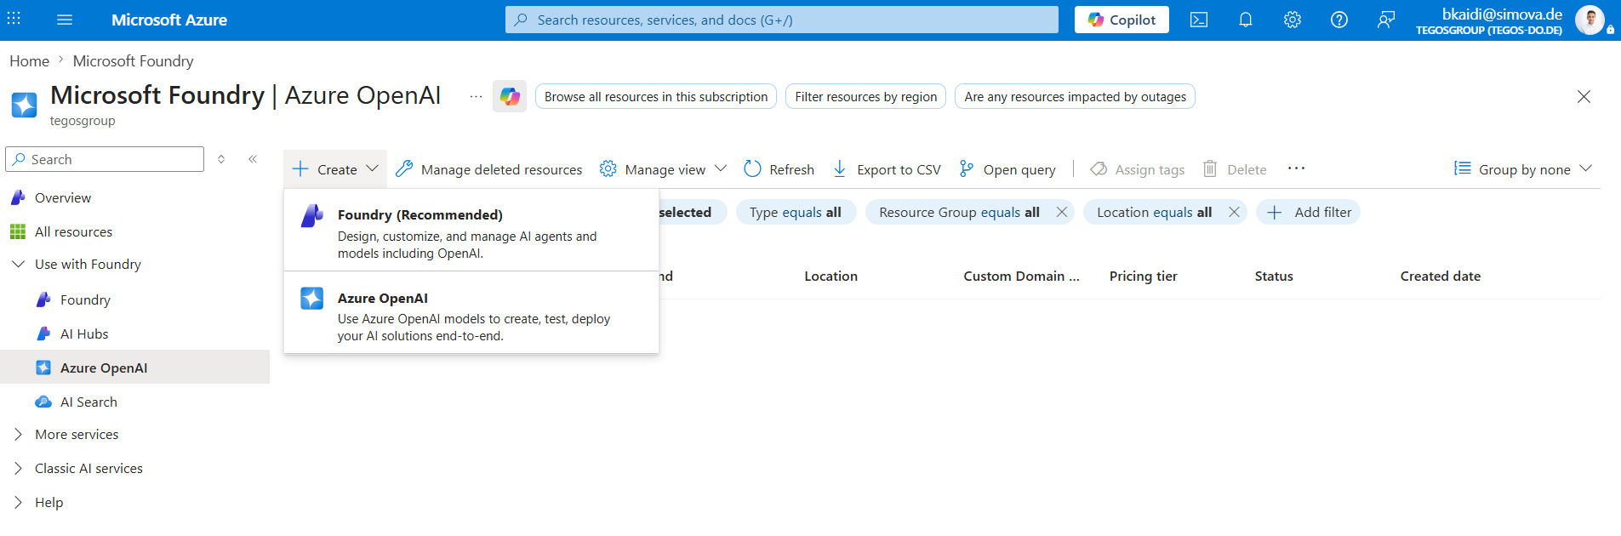The height and width of the screenshot is (536, 1621).
Task: Remove the Resource Group filter
Action: pyautogui.click(x=1062, y=212)
